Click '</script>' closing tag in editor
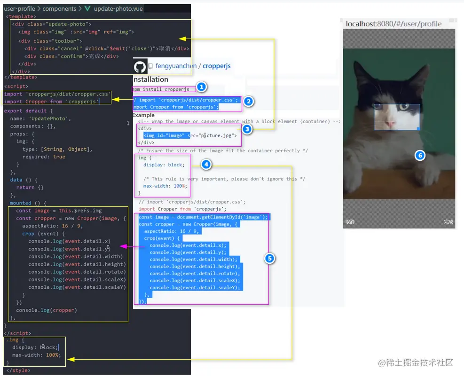The image size is (464, 378). [17, 333]
